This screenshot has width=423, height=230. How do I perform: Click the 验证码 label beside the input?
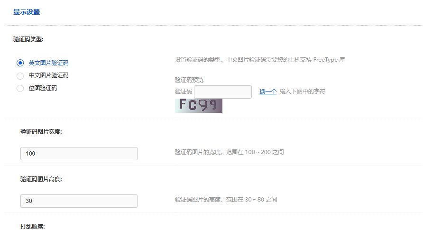(x=184, y=92)
